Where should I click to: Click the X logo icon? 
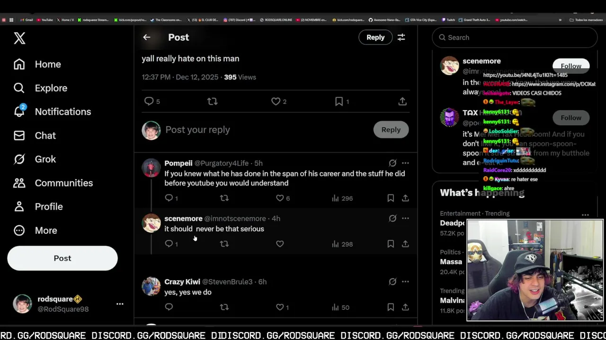click(x=19, y=38)
